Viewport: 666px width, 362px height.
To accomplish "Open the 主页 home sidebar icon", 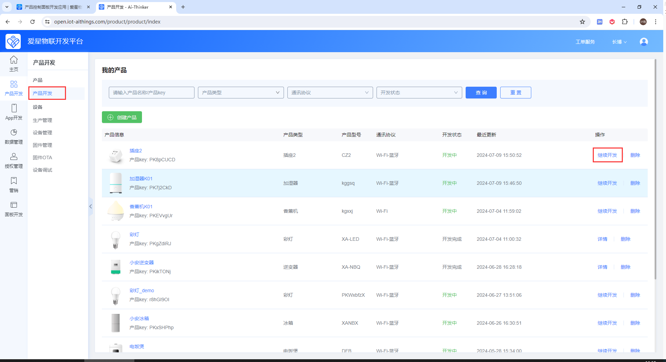I will [13, 64].
